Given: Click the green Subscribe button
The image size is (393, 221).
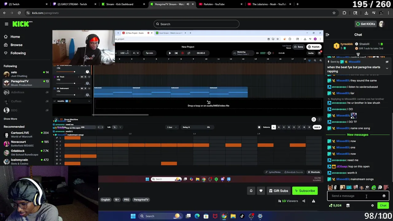Looking at the screenshot, I should tap(305, 191).
